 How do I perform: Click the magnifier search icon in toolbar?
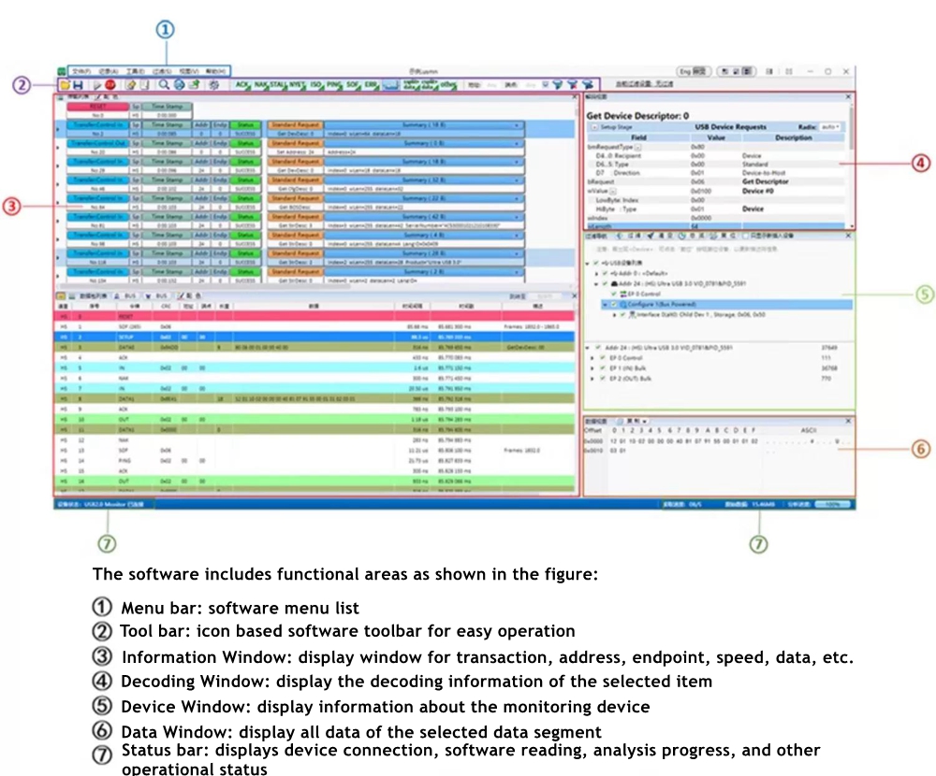164,85
